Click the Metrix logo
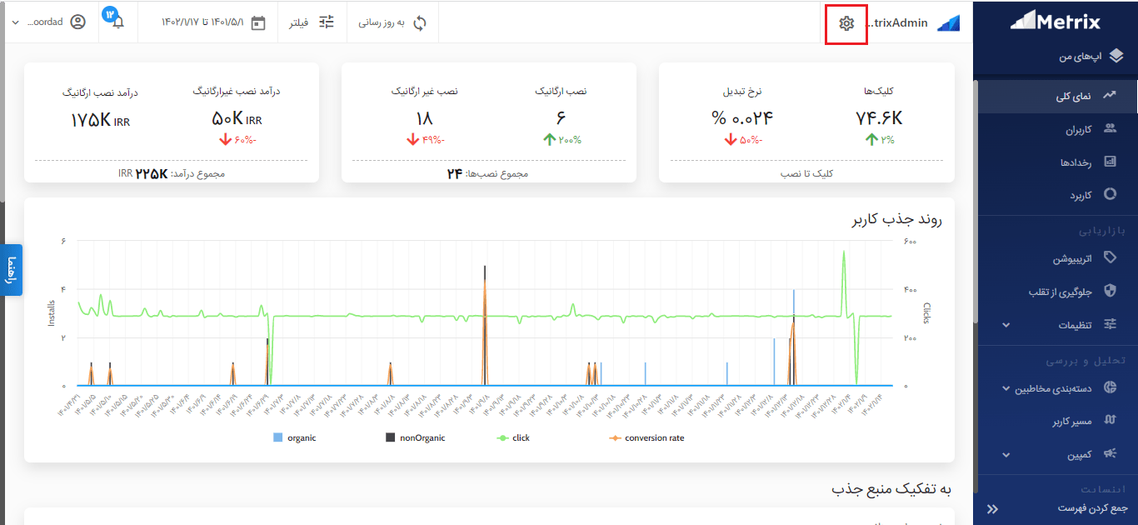1138x525 pixels. (1055, 22)
